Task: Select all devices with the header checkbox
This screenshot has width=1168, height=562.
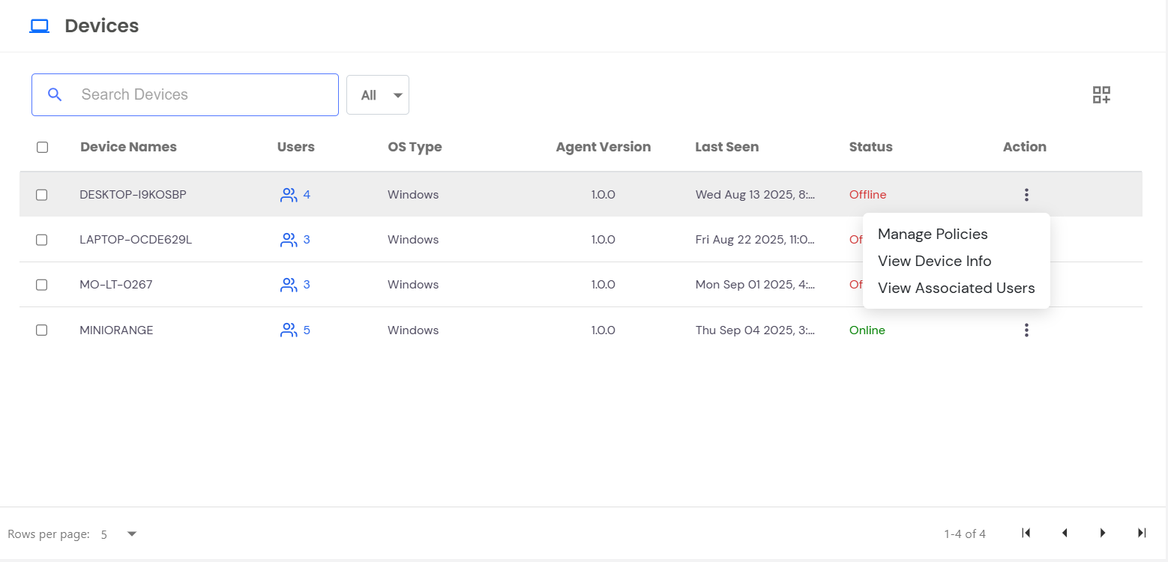Action: [42, 147]
